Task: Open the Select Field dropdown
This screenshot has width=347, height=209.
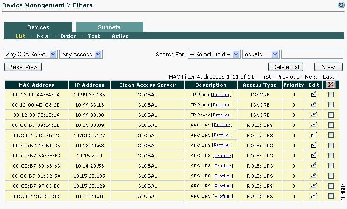Action: (x=214, y=54)
